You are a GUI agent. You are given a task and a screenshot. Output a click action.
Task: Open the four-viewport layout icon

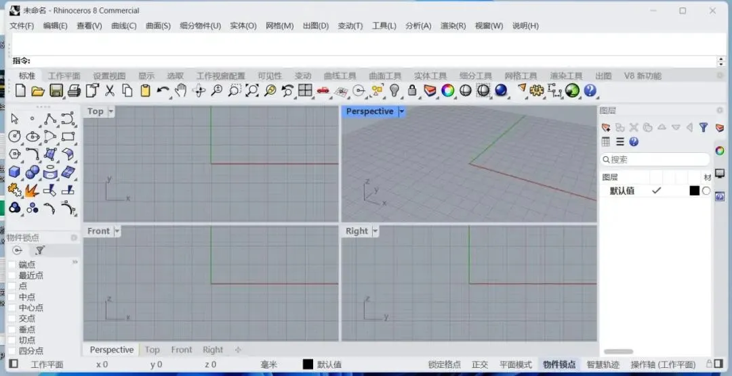(x=305, y=91)
